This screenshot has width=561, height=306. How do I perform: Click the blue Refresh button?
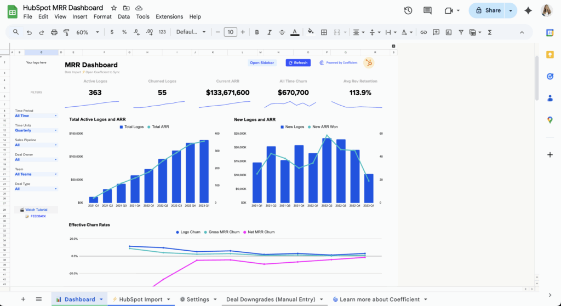298,63
